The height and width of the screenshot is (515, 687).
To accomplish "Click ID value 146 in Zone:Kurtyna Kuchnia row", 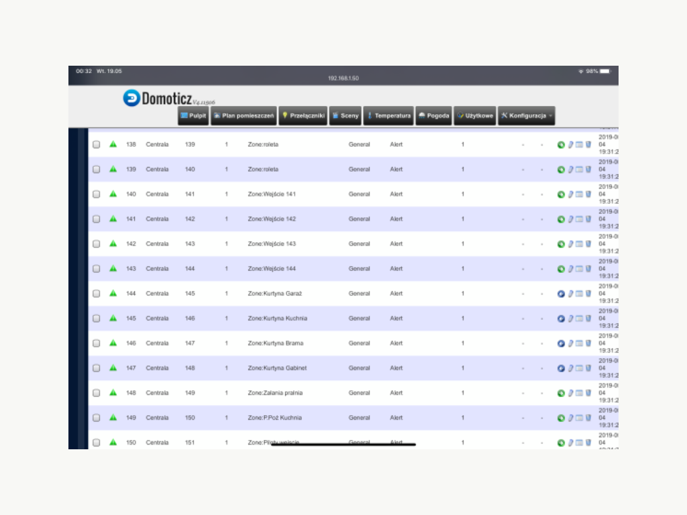I will click(x=190, y=319).
